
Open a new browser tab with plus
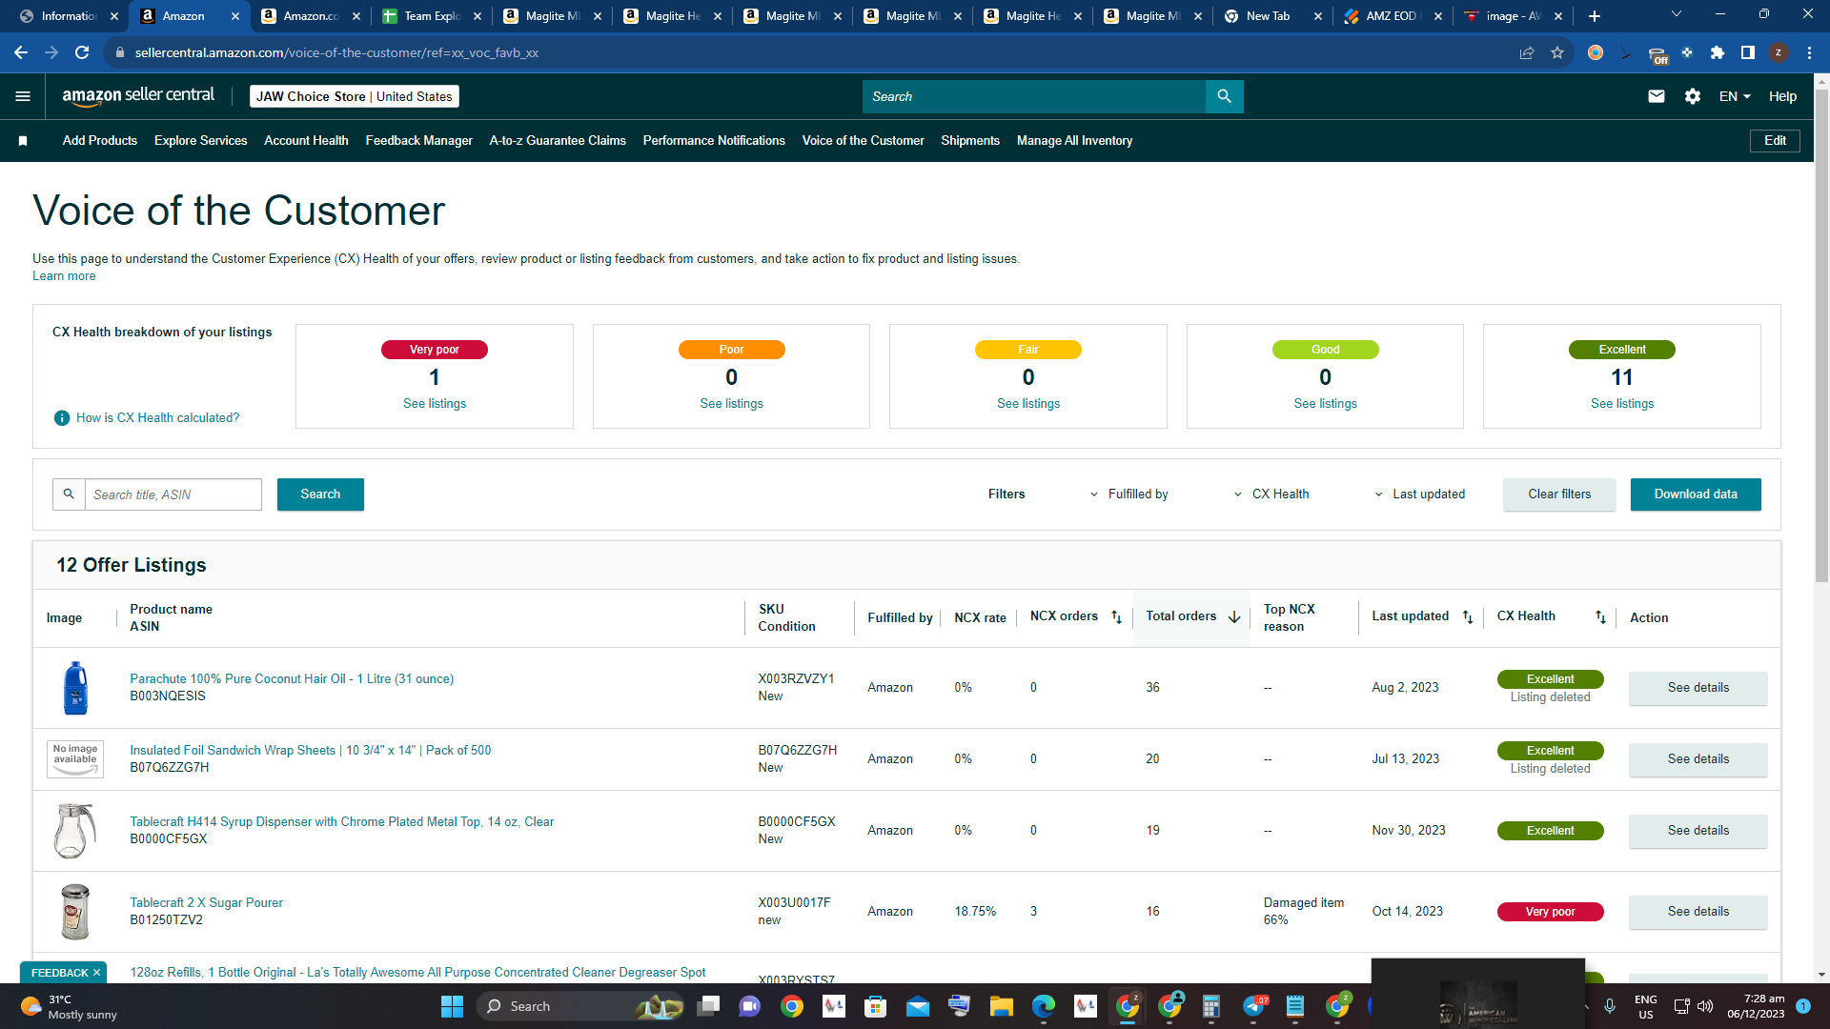pyautogui.click(x=1595, y=16)
